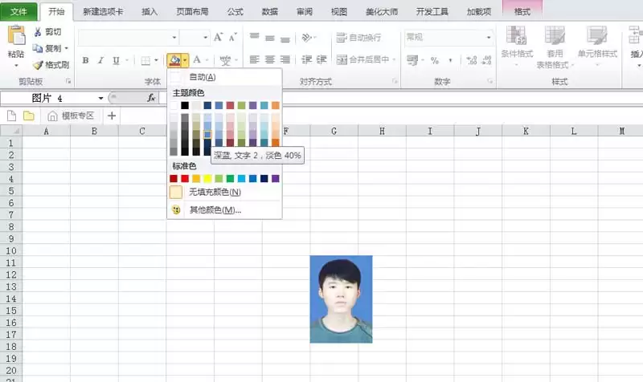The height and width of the screenshot is (382, 643).
Task: Toggle Bold formatting
Action: [x=85, y=61]
